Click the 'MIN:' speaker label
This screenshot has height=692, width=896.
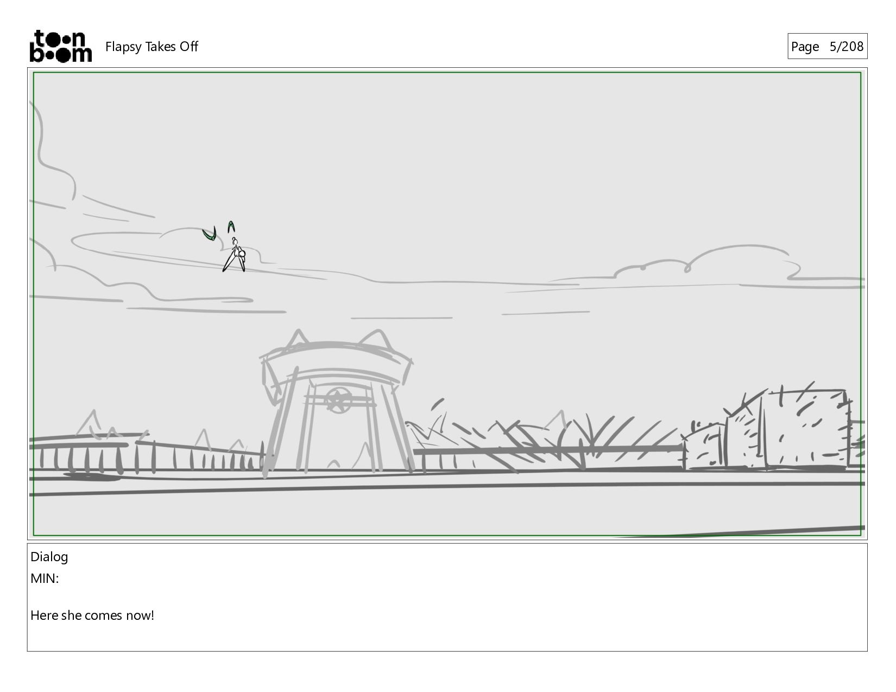pos(45,579)
